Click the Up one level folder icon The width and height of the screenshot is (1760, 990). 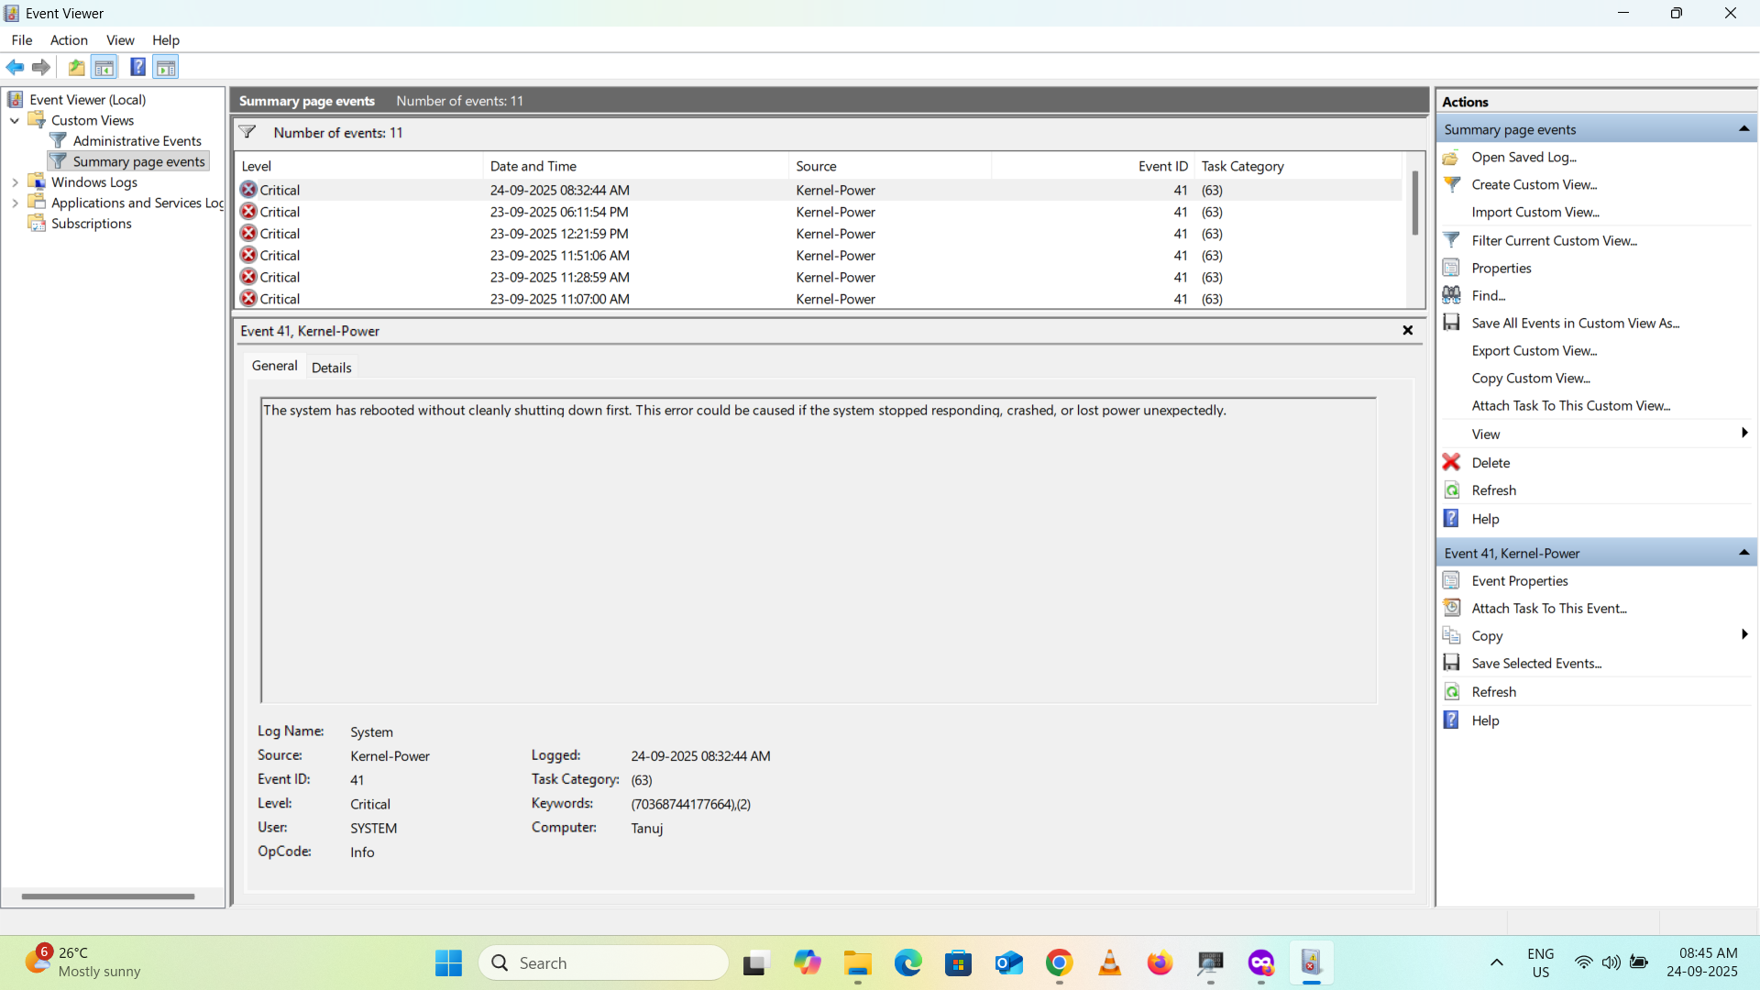click(76, 67)
